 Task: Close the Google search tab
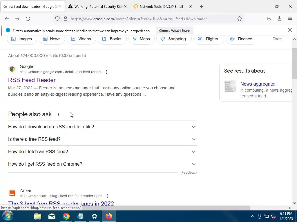coord(60,6)
